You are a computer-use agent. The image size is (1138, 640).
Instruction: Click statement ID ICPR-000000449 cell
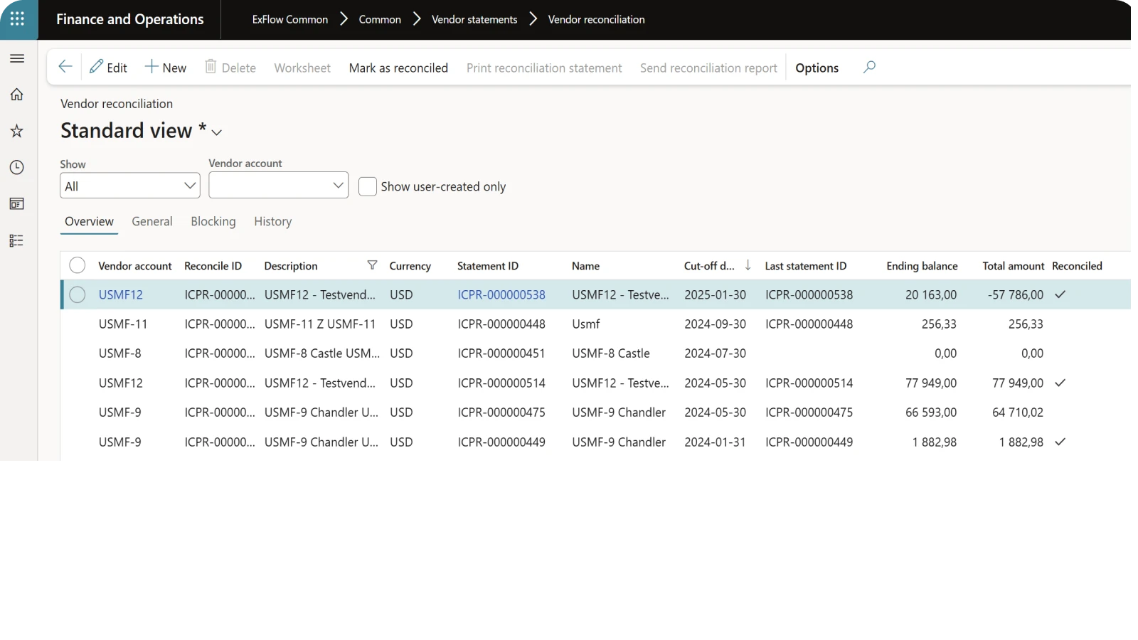(501, 442)
